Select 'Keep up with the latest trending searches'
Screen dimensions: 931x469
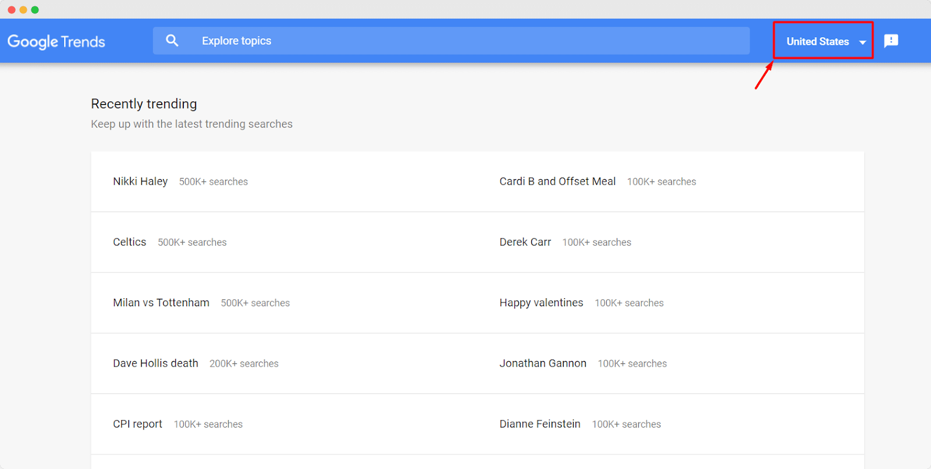(x=191, y=124)
